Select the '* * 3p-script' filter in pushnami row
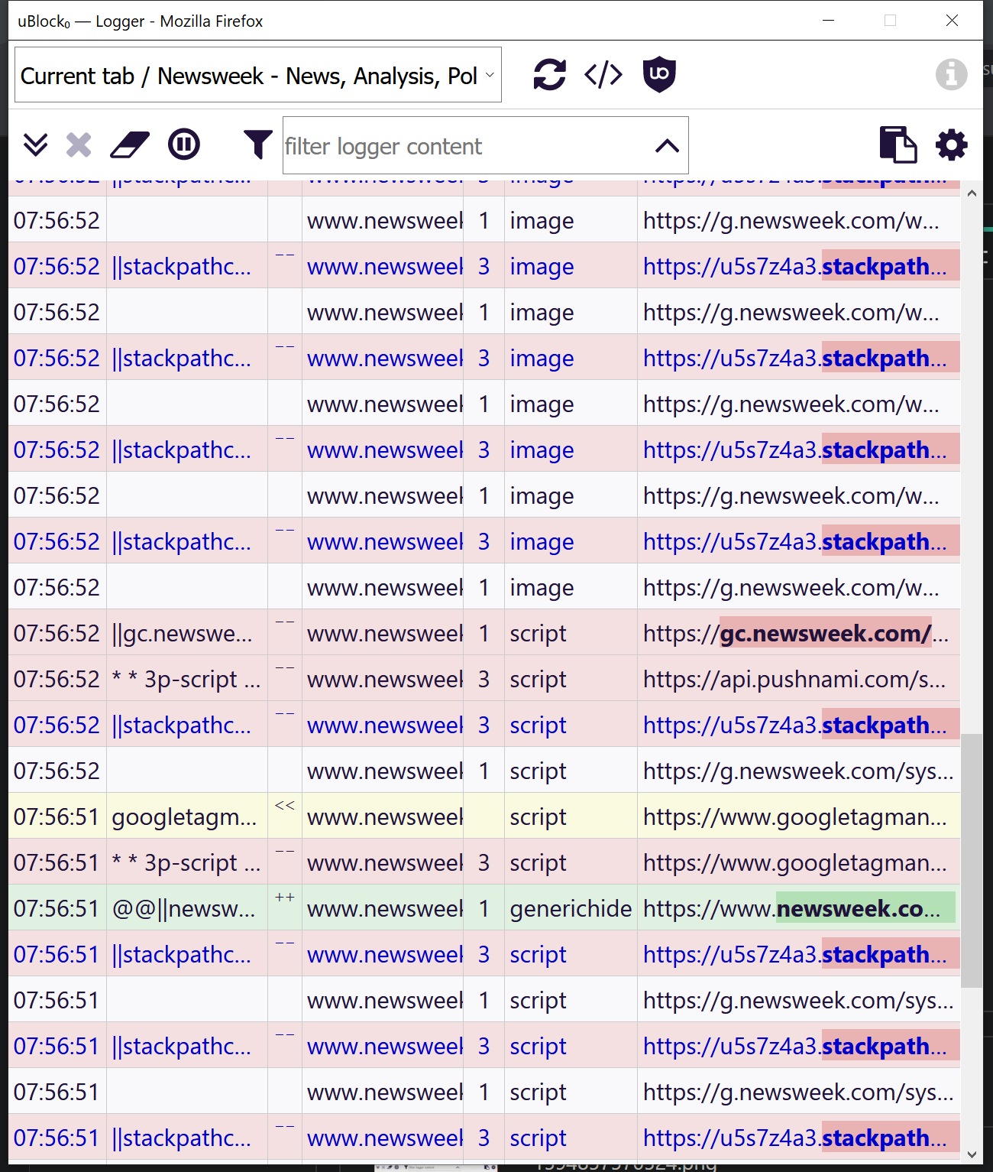 click(187, 679)
